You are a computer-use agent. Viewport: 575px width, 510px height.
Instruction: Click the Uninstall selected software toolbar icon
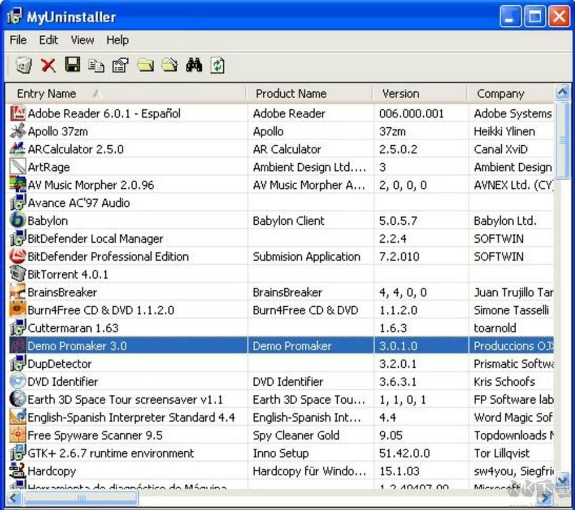(23, 65)
